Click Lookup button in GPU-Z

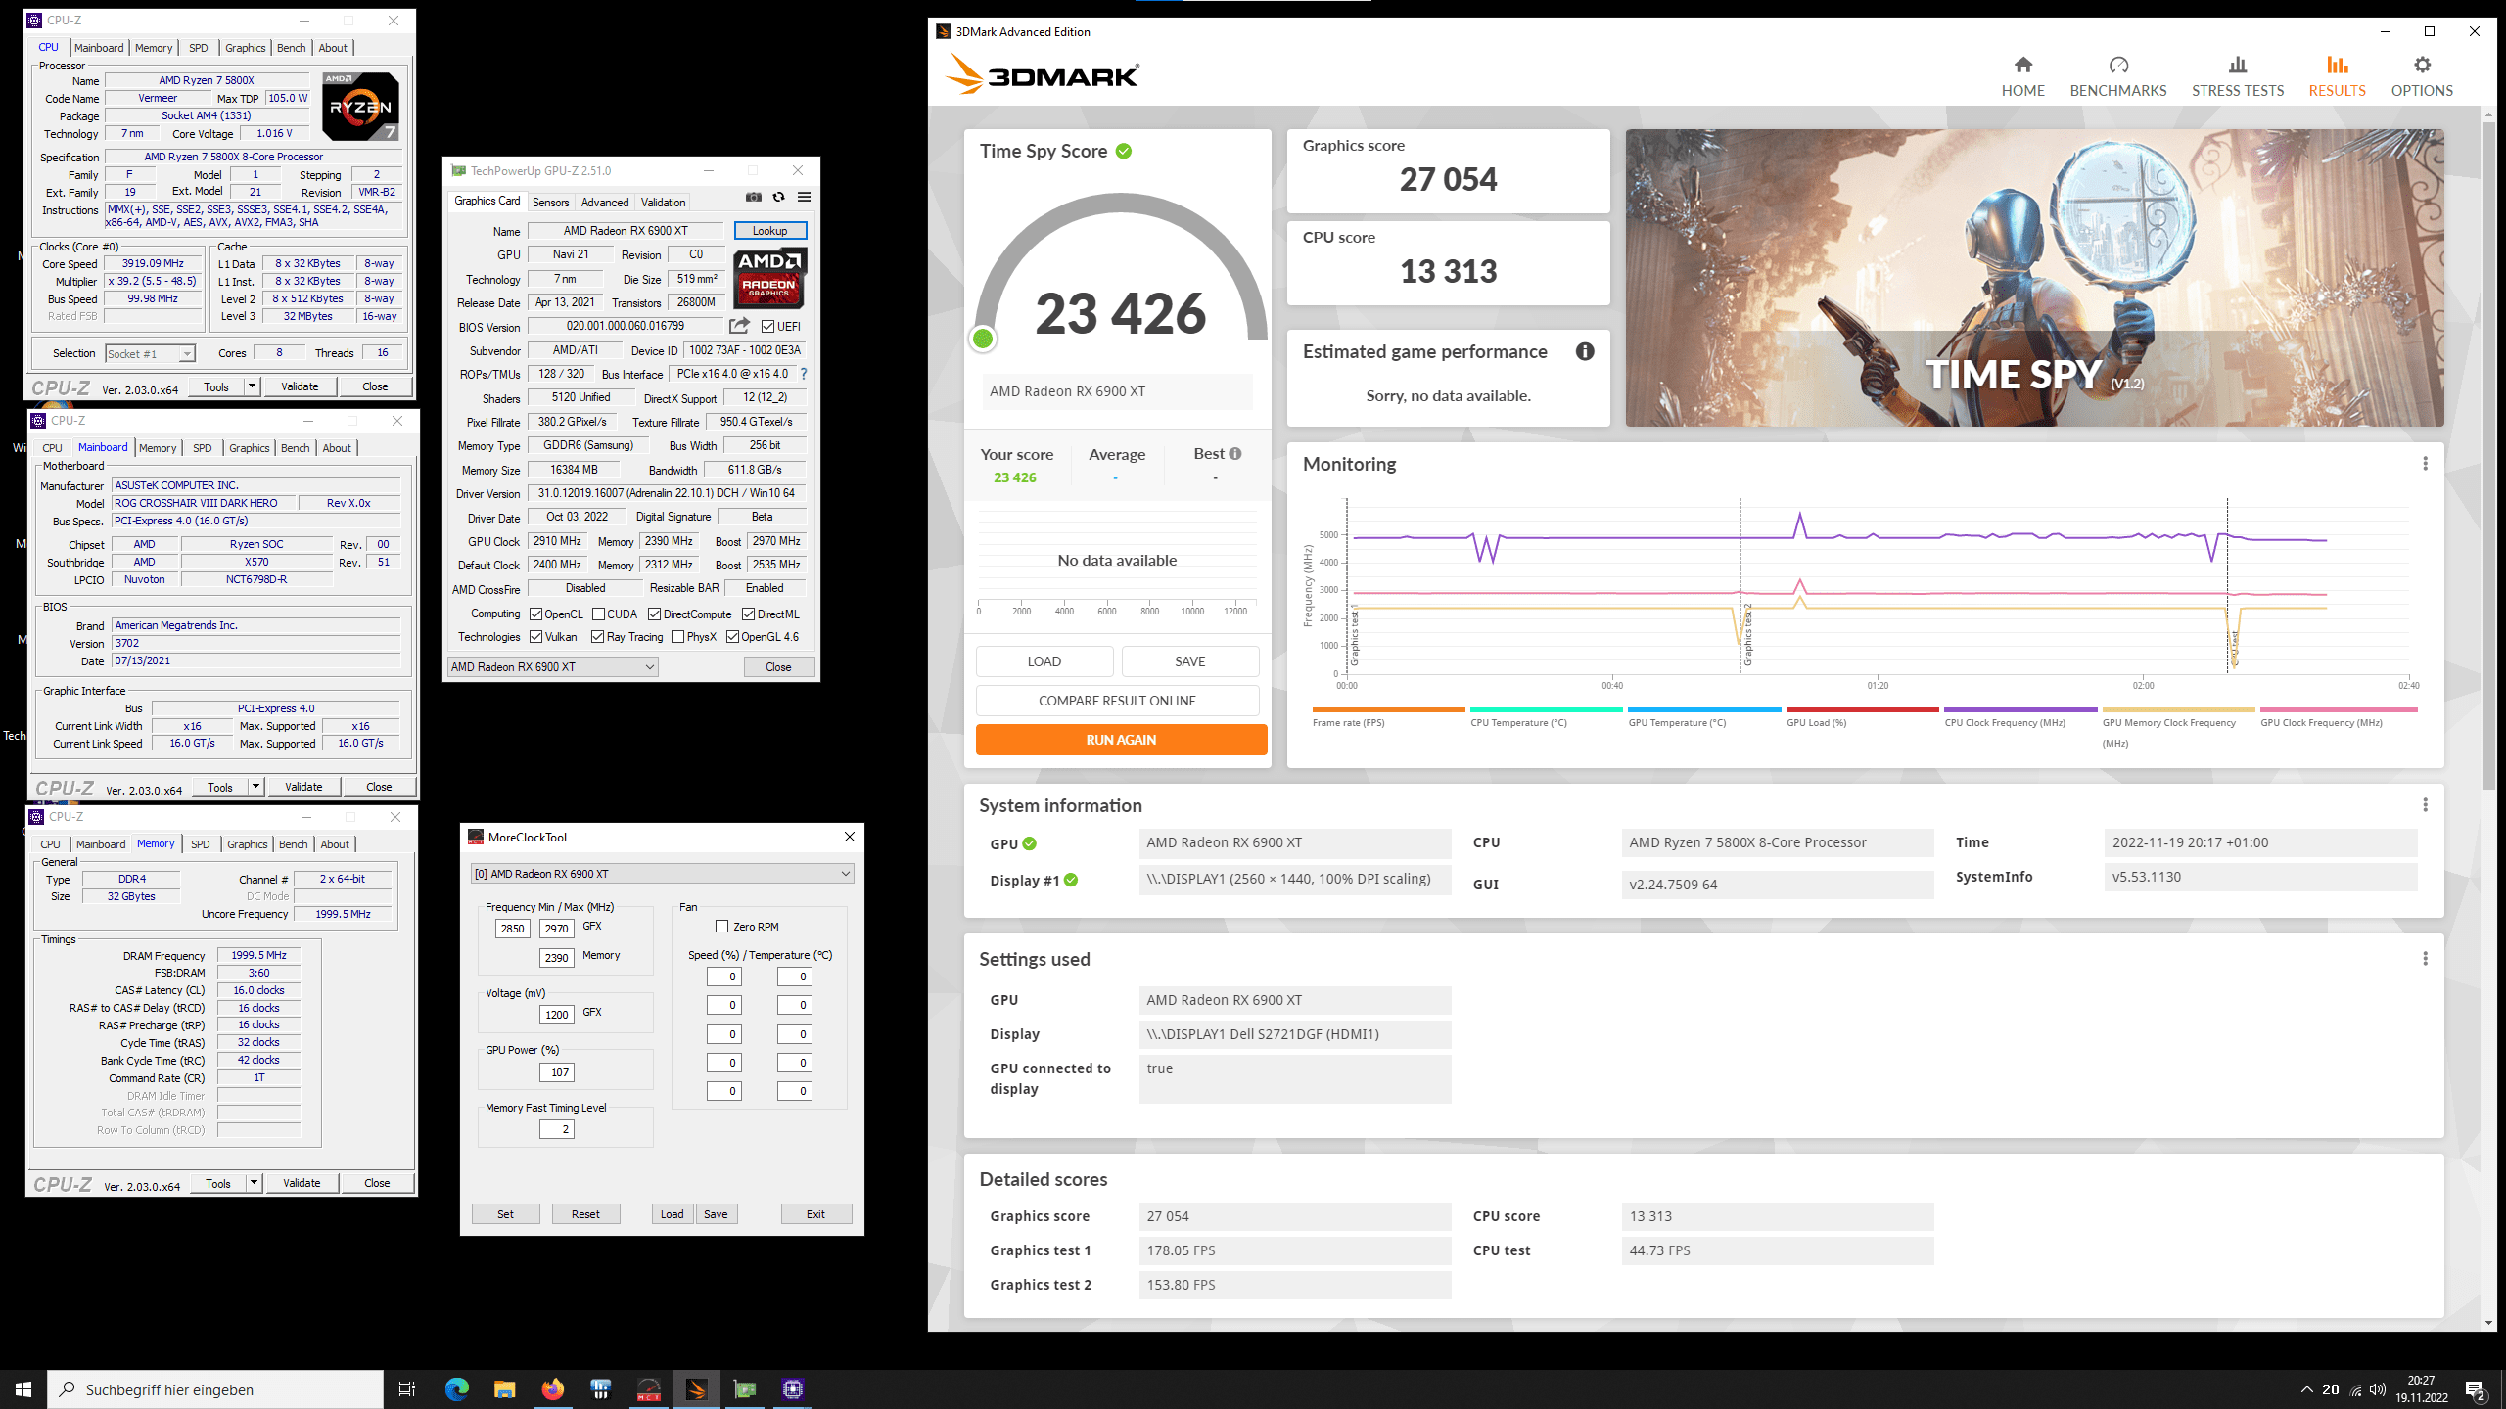coord(769,231)
